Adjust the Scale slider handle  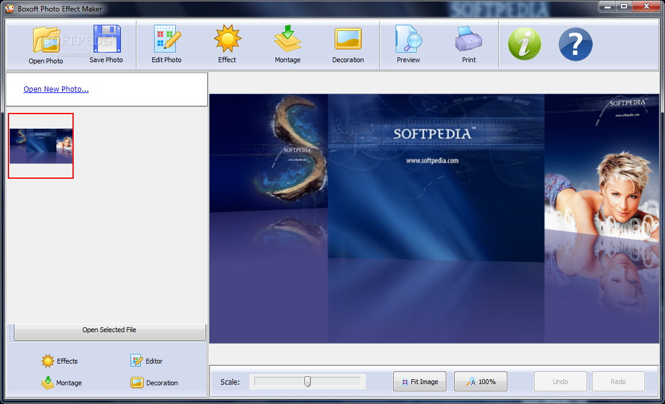click(307, 382)
